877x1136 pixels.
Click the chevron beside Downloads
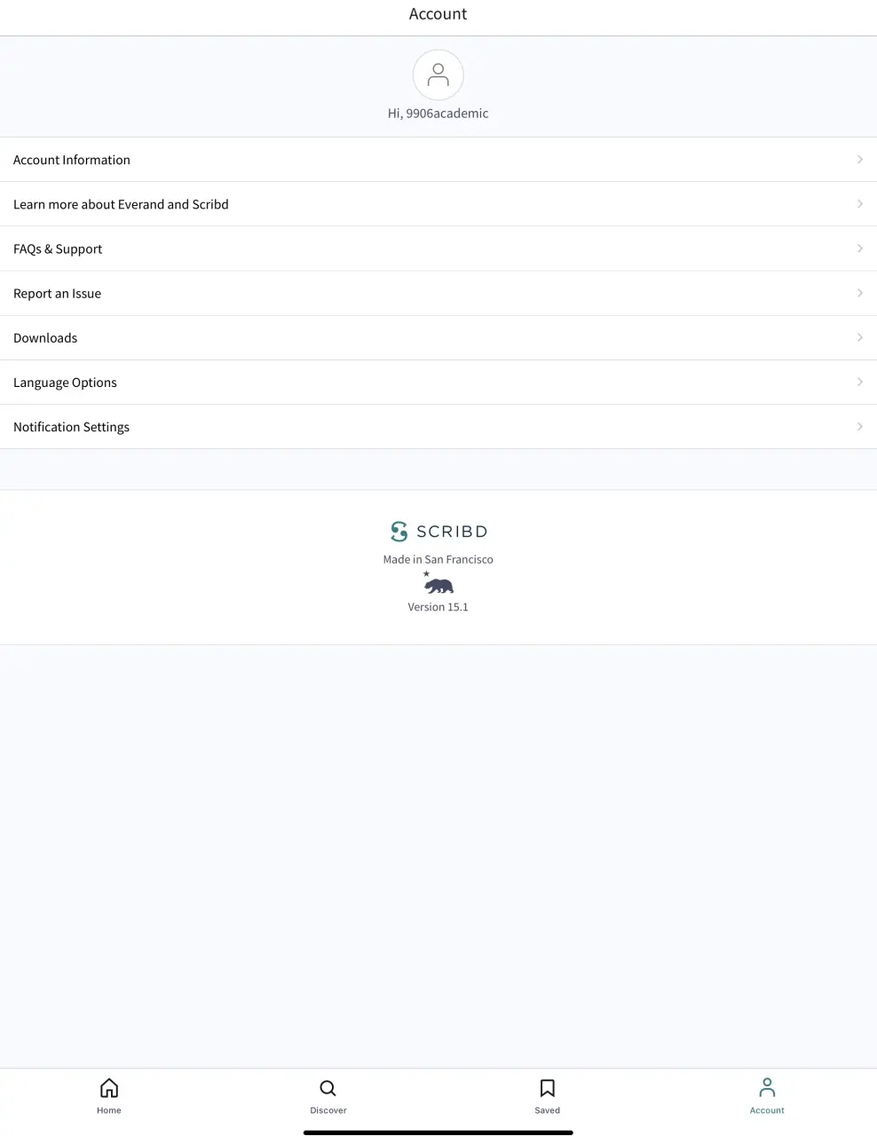[x=859, y=337]
